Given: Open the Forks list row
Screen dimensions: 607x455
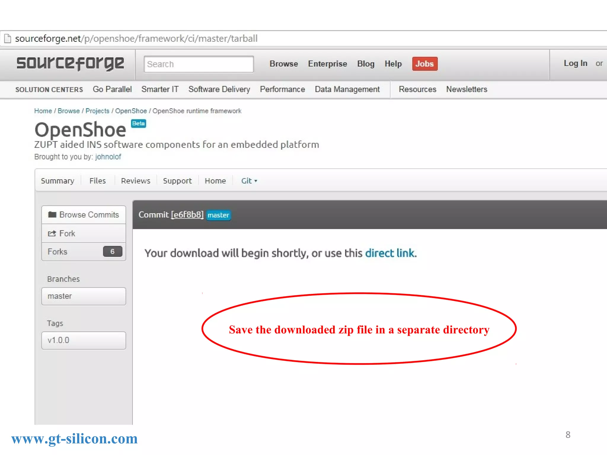Looking at the screenshot, I should pos(84,252).
